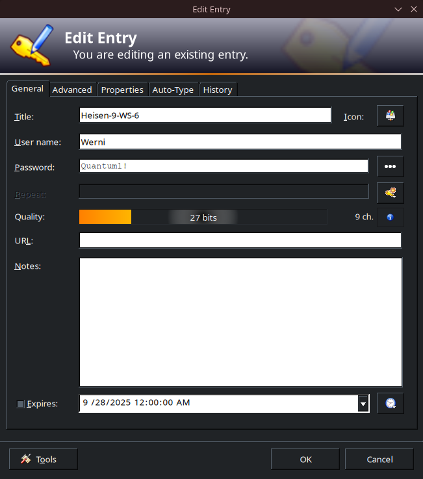
Task: Cancel editing the entry
Action: 379,459
